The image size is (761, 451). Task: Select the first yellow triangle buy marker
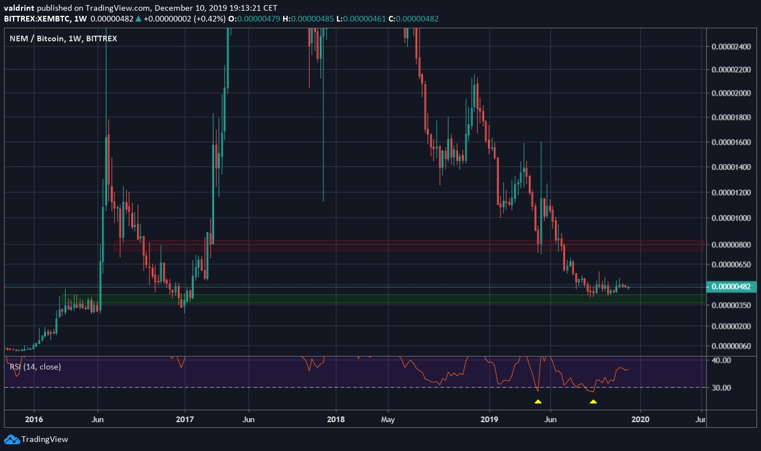(538, 401)
